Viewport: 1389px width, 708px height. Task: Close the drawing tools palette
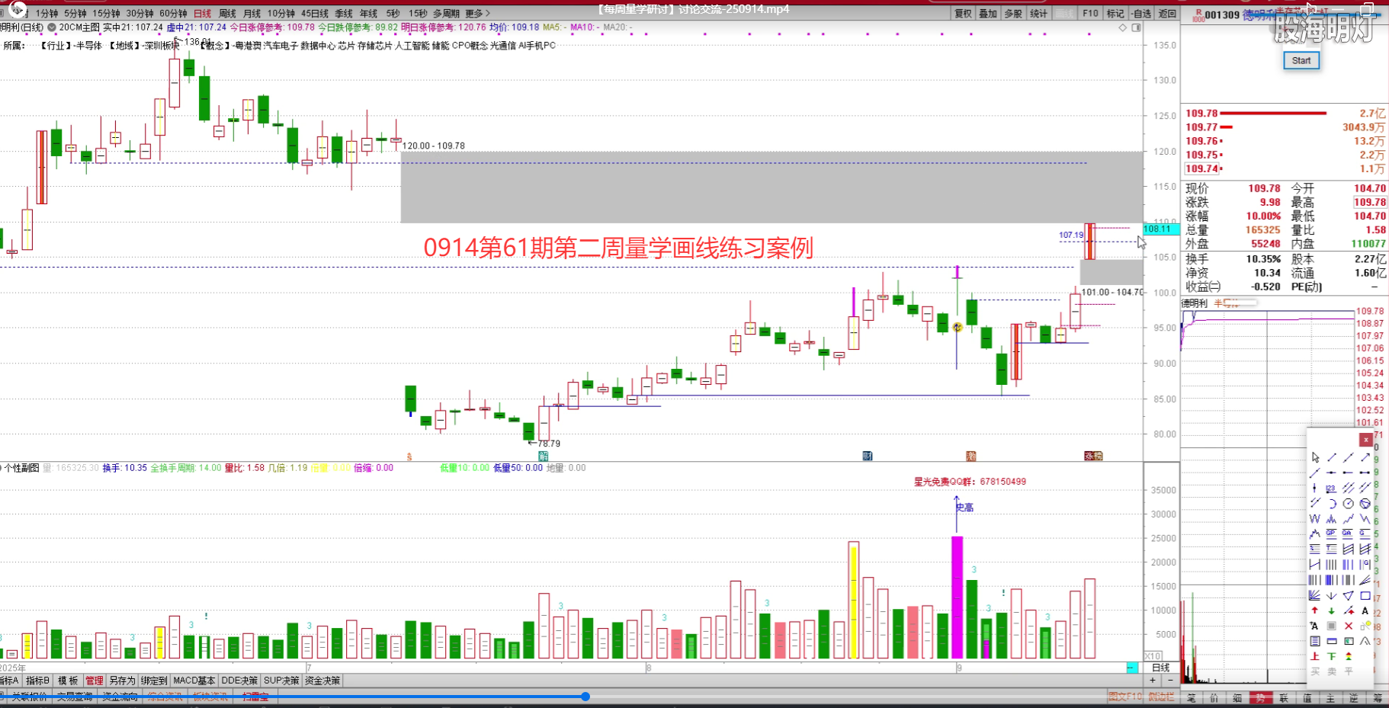(1365, 440)
